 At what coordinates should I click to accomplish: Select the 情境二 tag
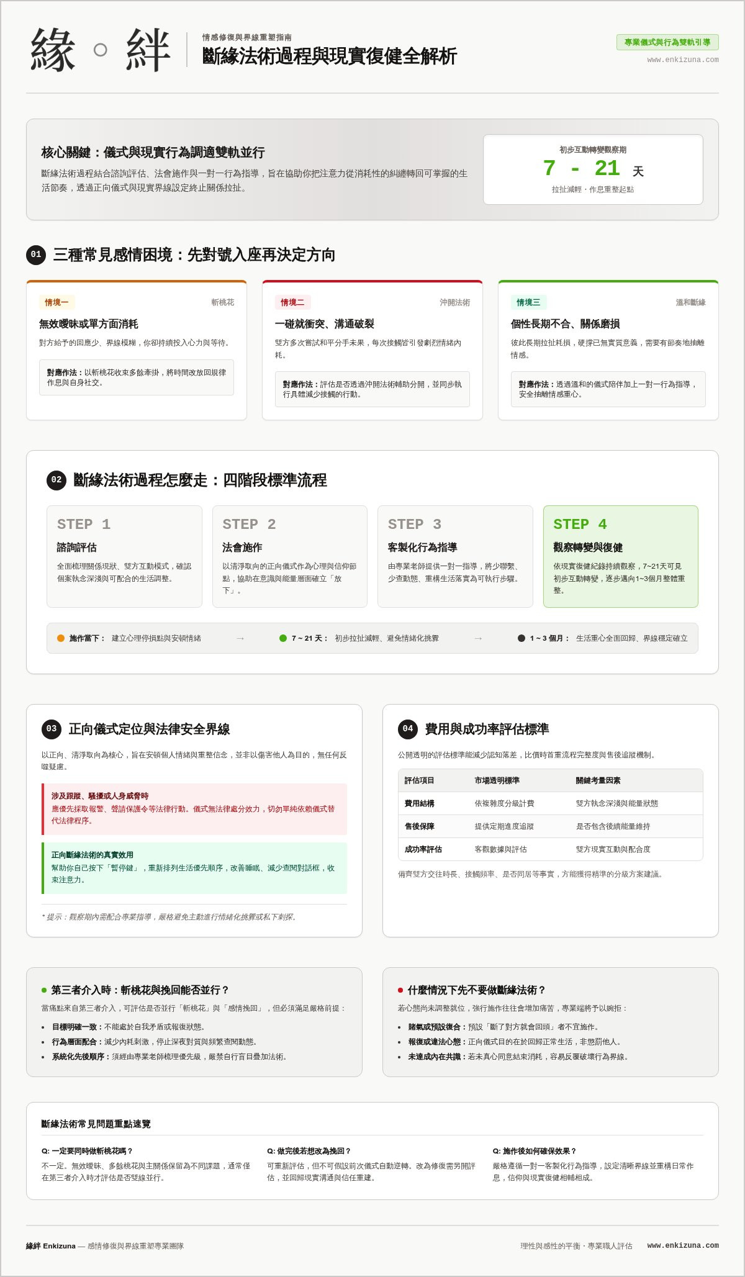(292, 302)
